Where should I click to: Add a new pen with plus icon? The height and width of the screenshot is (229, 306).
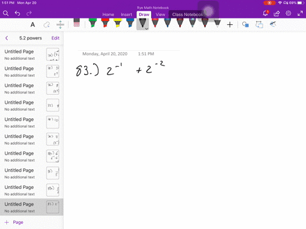(x=229, y=25)
